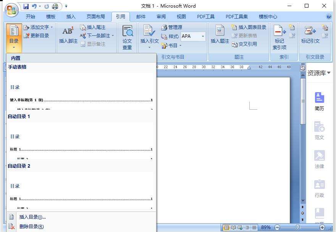Open the PDF工具 tab
Screen dimensions: 336x232
tap(206, 17)
